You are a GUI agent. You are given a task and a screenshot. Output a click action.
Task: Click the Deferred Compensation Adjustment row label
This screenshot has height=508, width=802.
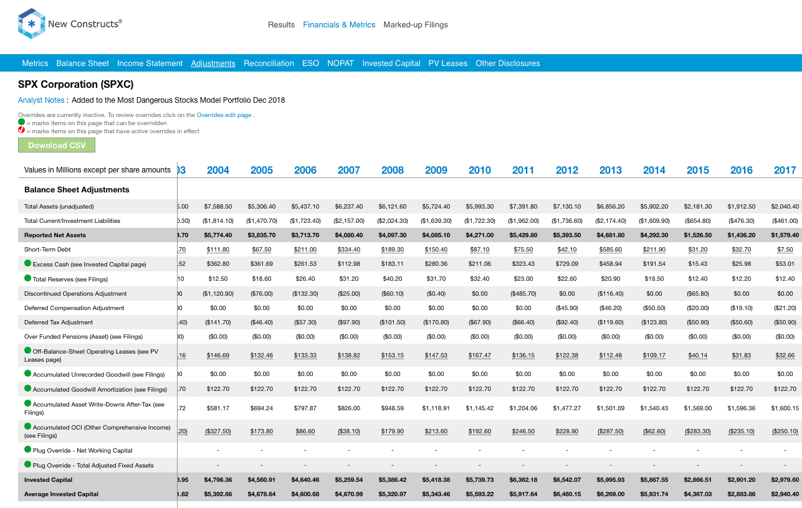tap(73, 308)
